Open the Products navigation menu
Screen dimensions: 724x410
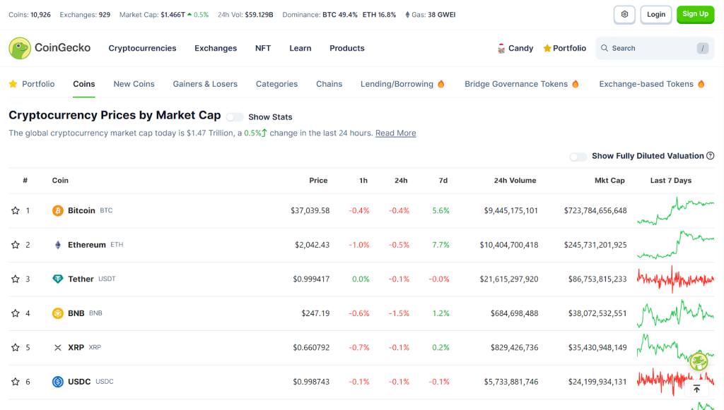346,48
